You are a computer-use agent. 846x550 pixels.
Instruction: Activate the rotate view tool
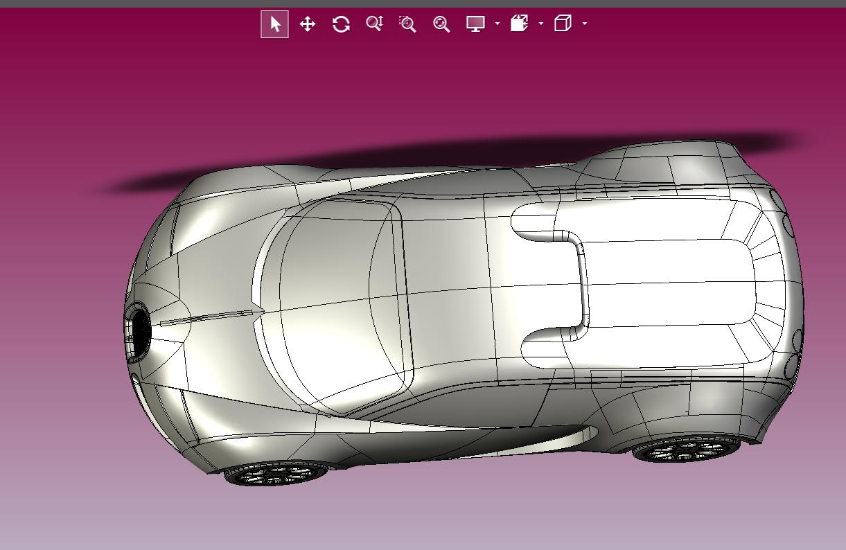(341, 24)
